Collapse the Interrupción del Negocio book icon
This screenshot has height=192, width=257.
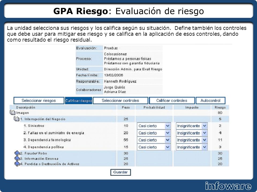click(x=17, y=119)
